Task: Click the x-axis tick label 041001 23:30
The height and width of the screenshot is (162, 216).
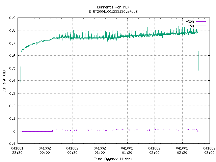Action: coord(17,151)
